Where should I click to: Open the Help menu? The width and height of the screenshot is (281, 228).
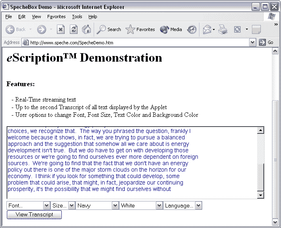92,17
